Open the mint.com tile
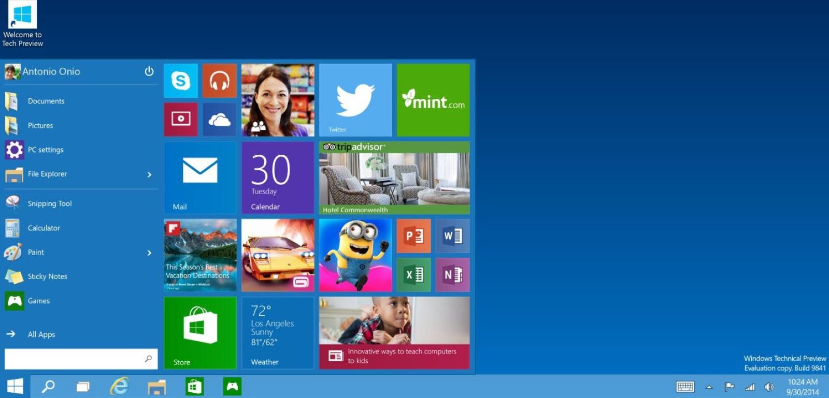The image size is (829, 398). 433,100
